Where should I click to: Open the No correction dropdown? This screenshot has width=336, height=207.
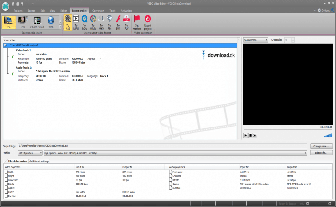256,40
